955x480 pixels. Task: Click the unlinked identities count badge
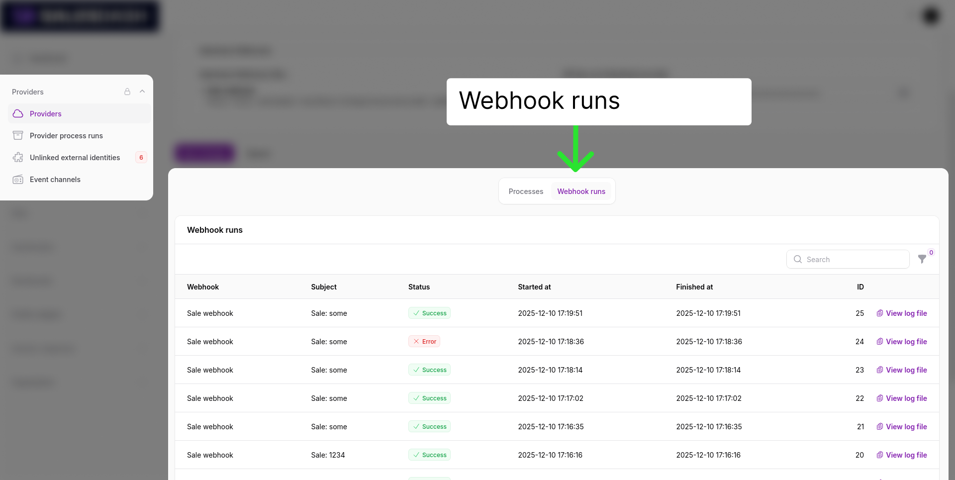click(x=141, y=158)
